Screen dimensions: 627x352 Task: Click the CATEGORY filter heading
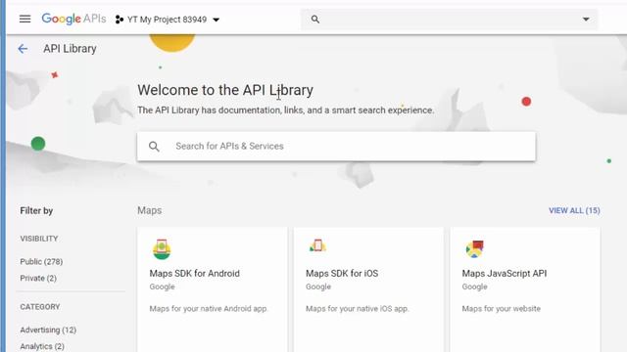click(40, 307)
